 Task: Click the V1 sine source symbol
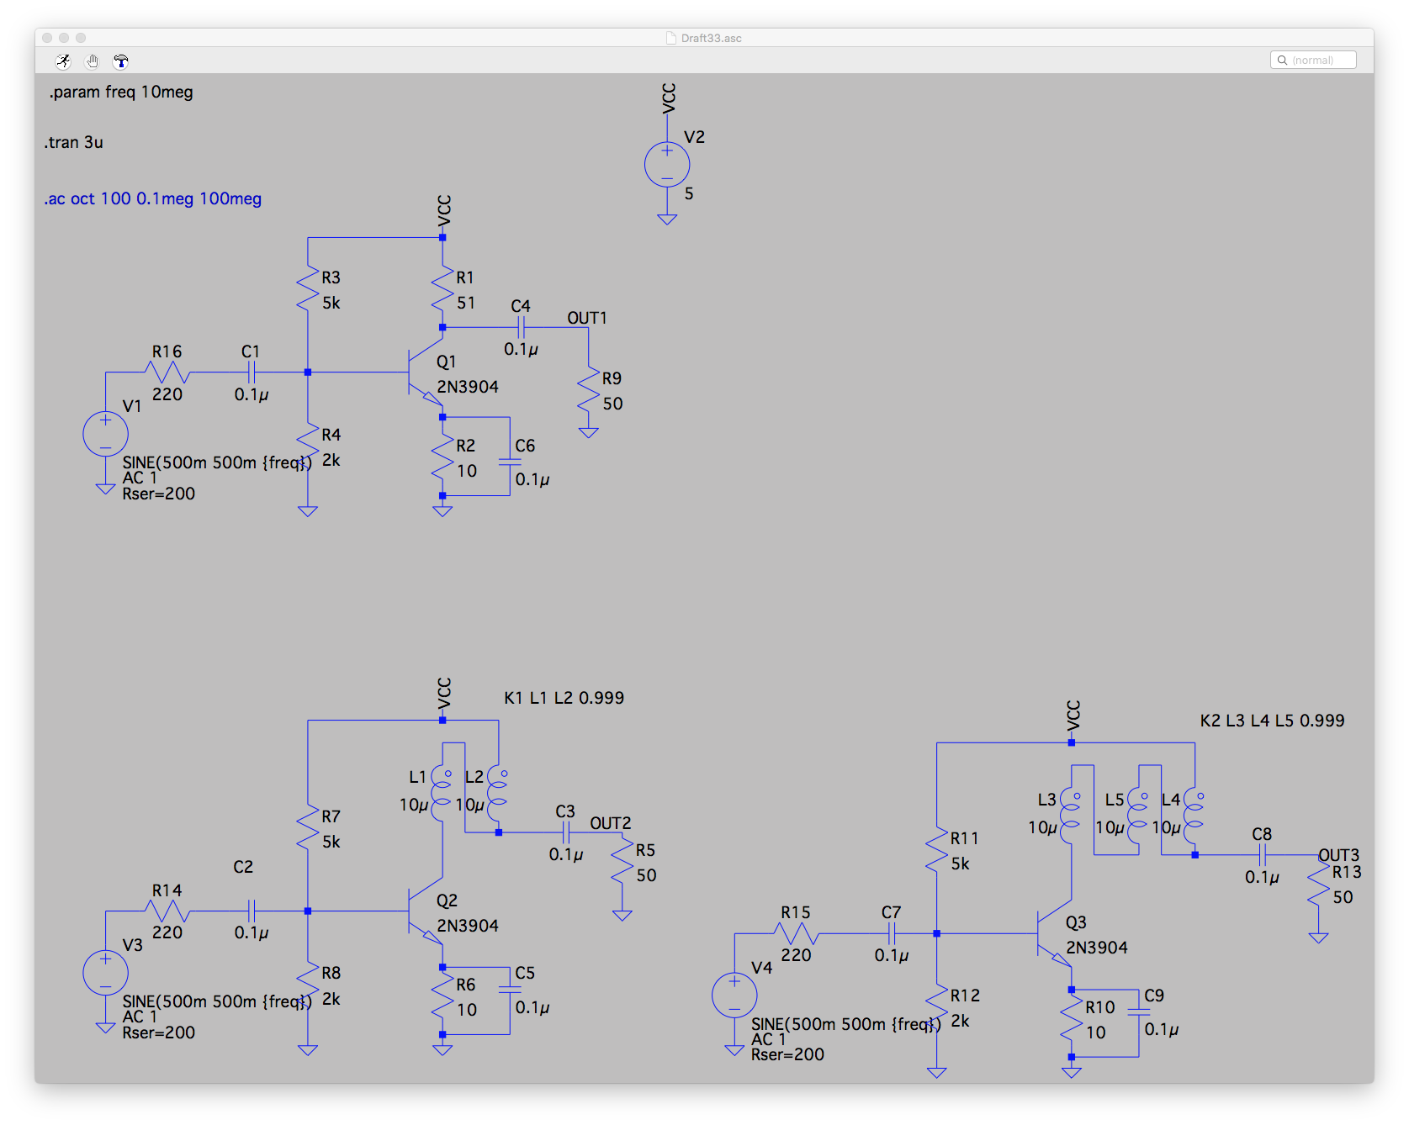(x=106, y=434)
